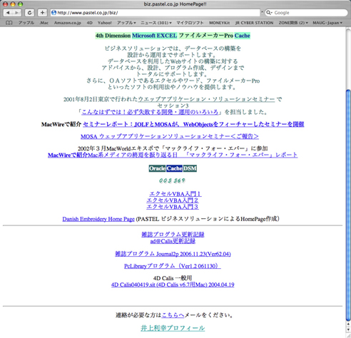Screen dimensions: 351x338
Task: Expand the ニュース (301) bookmark folder
Action: point(156,23)
